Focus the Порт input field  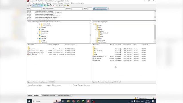pos(90,9)
